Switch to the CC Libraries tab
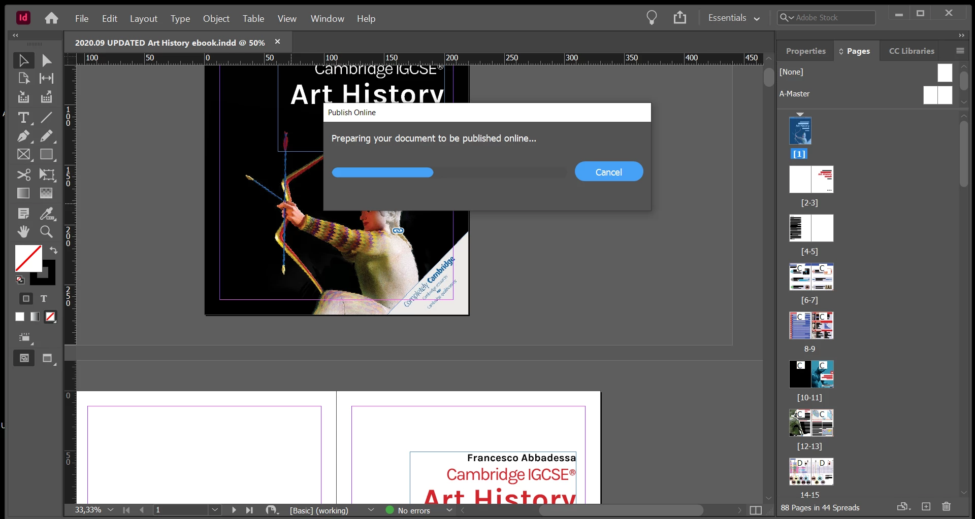 click(912, 51)
